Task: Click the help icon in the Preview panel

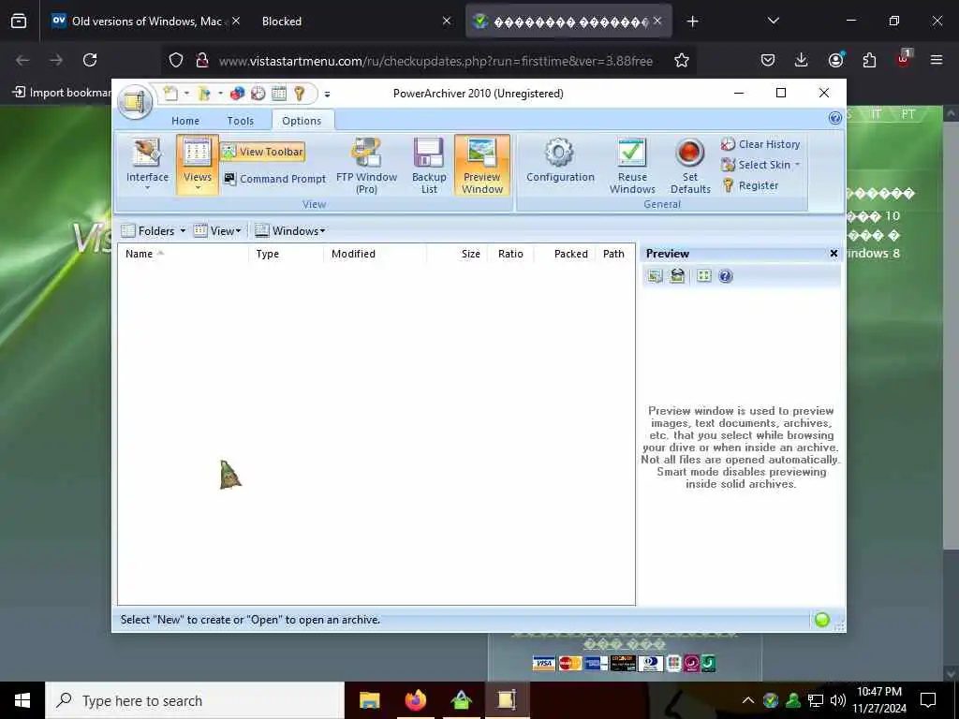Action: [726, 276]
